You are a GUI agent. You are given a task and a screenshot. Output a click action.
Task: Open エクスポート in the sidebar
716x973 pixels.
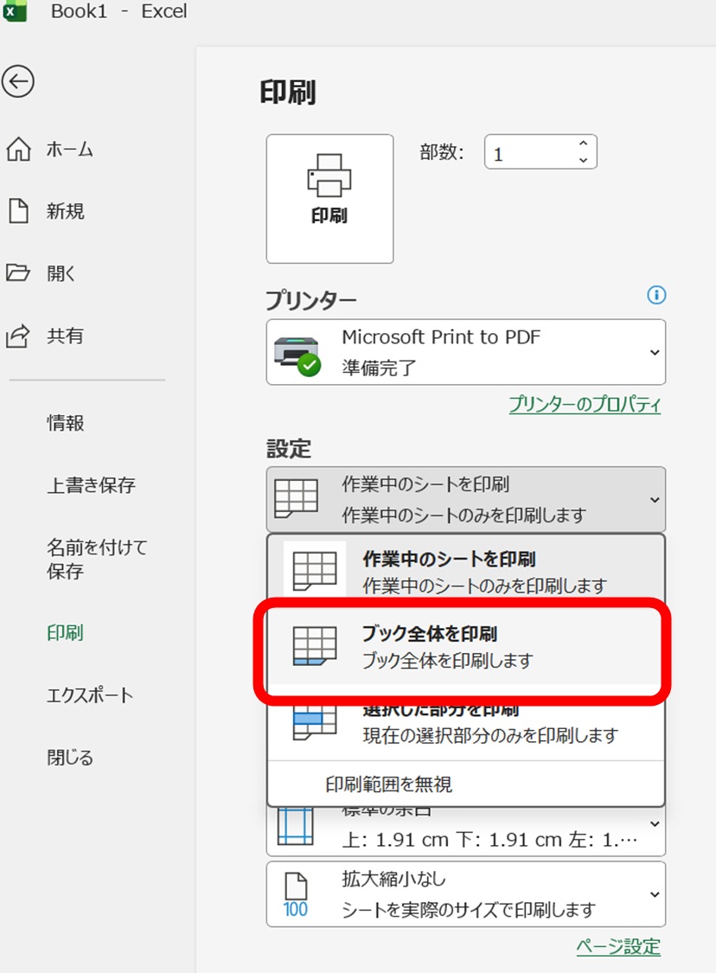click(90, 695)
